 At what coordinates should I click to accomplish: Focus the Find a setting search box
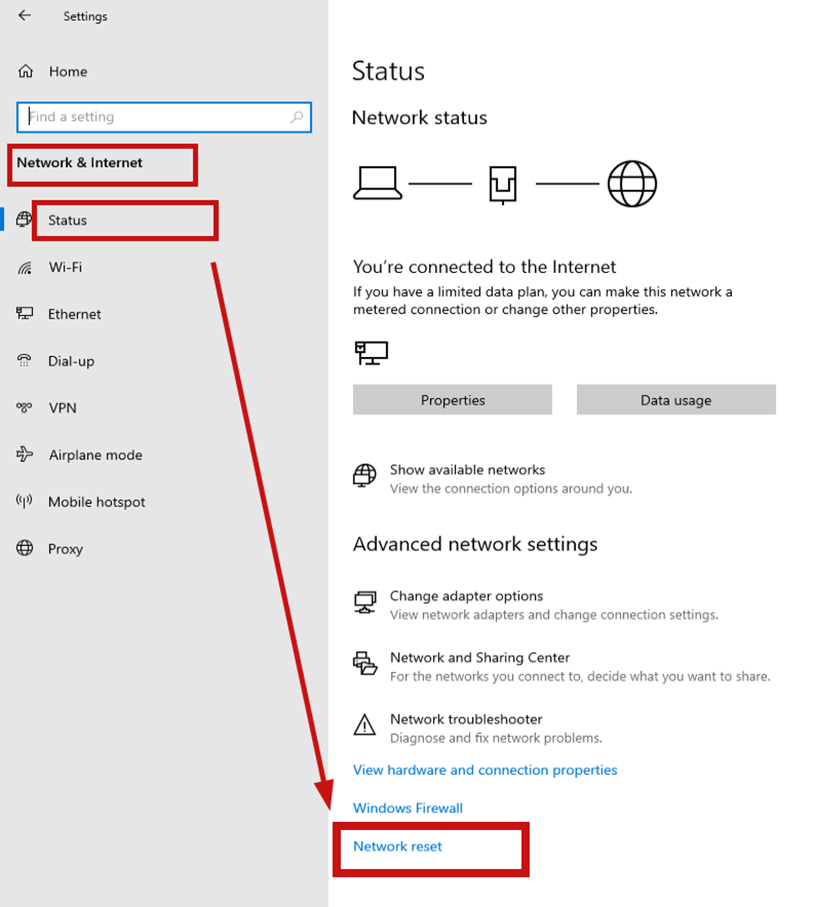click(164, 117)
